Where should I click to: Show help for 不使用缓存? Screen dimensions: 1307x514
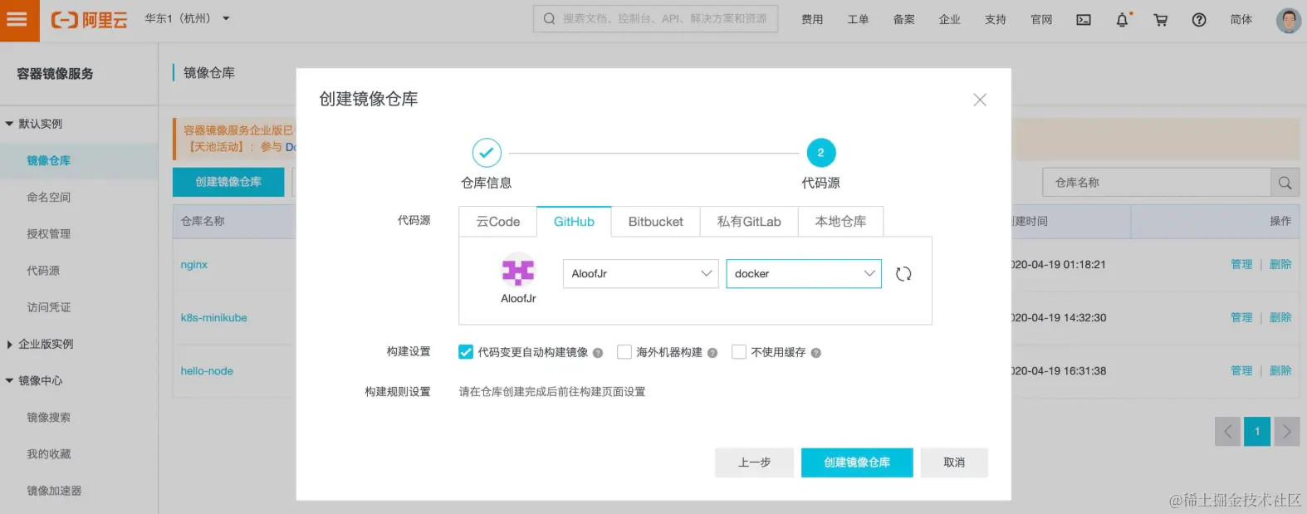click(x=816, y=353)
